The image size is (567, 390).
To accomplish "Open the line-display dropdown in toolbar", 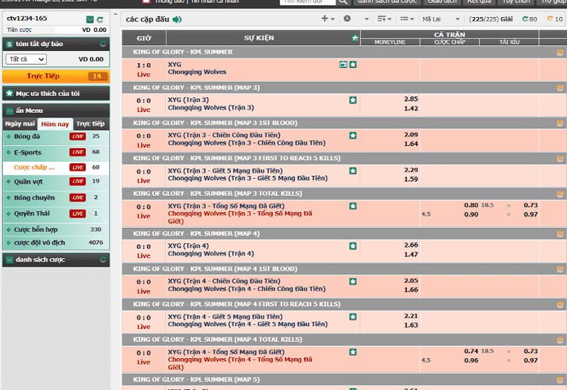I will [407, 18].
